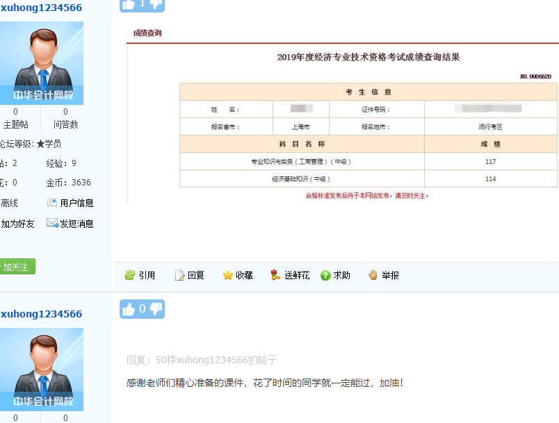This screenshot has width=559, height=423.
Task: Open top xuhong1234566 username link
Action: pyautogui.click(x=41, y=8)
